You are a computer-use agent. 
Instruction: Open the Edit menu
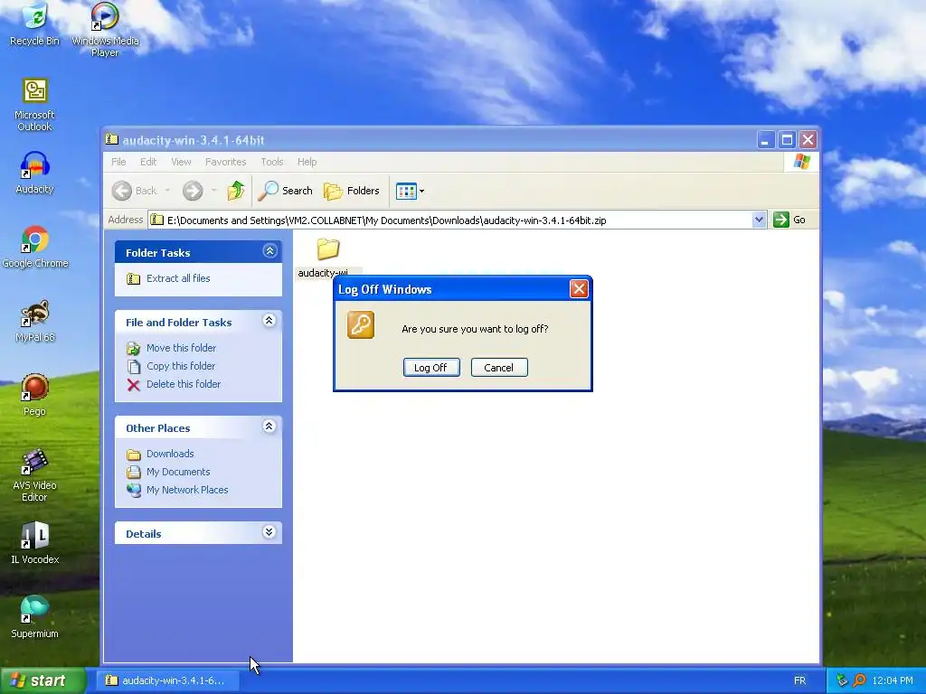(x=148, y=162)
